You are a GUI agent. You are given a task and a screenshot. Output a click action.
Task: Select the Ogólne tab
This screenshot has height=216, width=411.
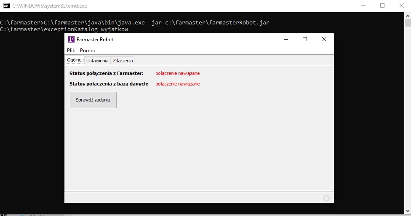[x=75, y=60]
